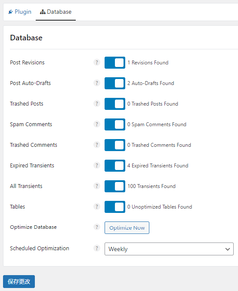The width and height of the screenshot is (238, 291).
Task: Disable the Trashed Comments toggle
Action: tap(115, 145)
